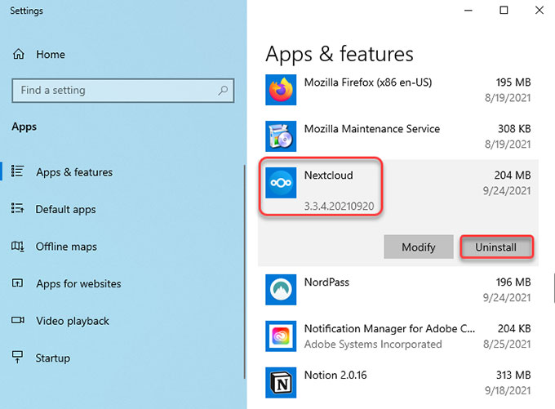The width and height of the screenshot is (555, 409).
Task: Click the Apps for websites icon
Action: [x=17, y=283]
